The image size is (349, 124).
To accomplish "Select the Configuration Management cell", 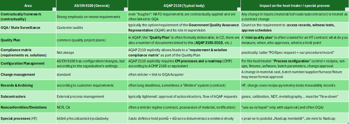I will coord(28,63).
